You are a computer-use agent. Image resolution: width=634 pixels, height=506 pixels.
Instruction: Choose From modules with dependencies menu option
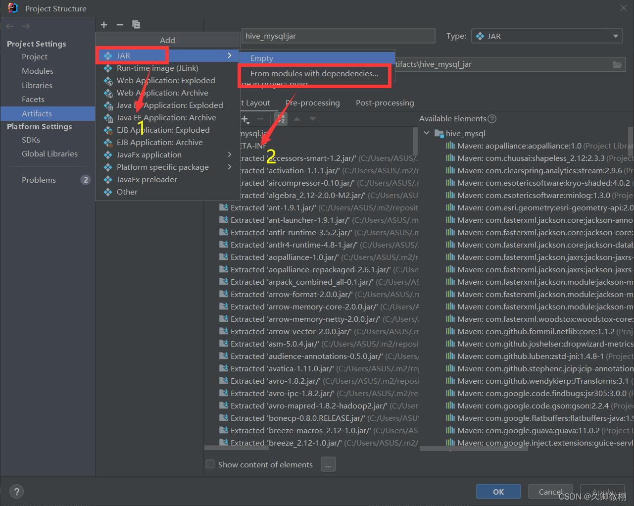pyautogui.click(x=315, y=73)
